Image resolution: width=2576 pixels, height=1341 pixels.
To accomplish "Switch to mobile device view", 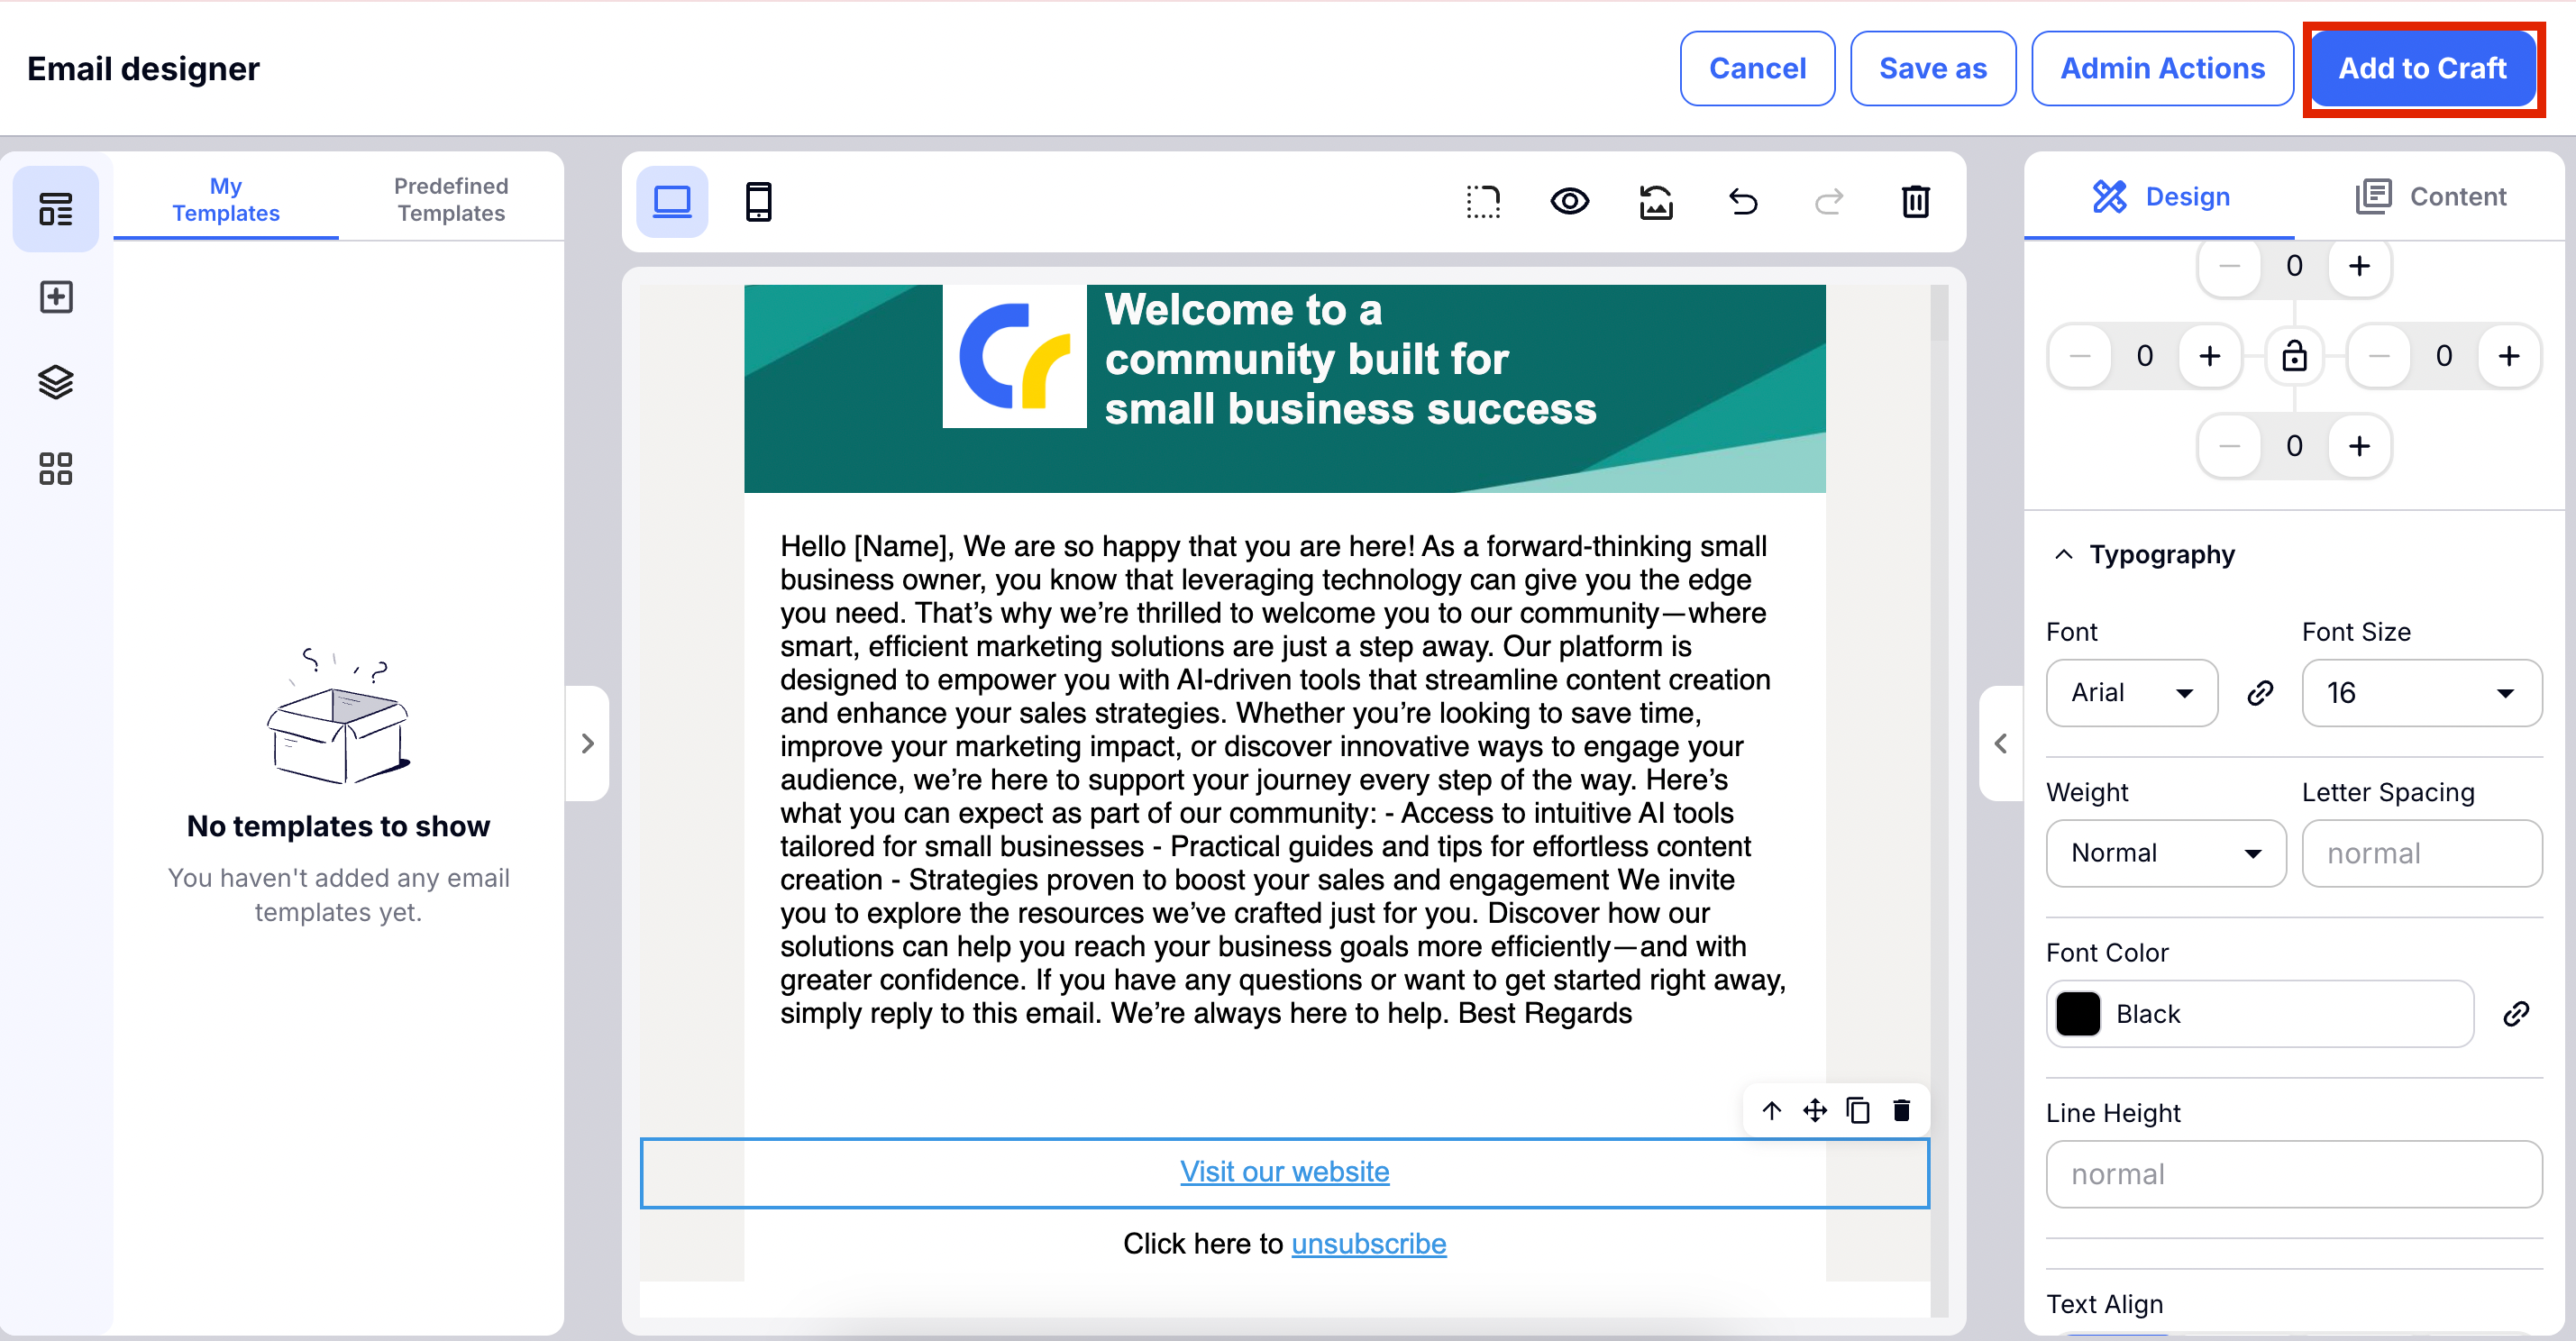I will tap(758, 201).
